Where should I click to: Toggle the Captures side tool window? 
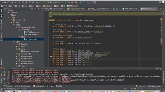point(1,37)
